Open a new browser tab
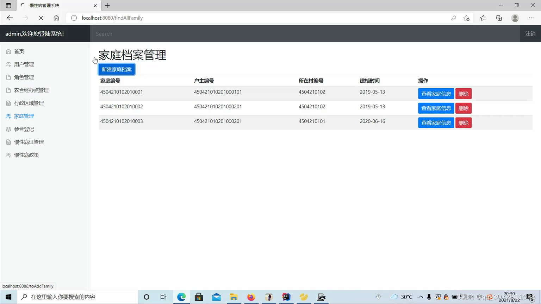Screen dimensions: 541x304 click(107, 6)
